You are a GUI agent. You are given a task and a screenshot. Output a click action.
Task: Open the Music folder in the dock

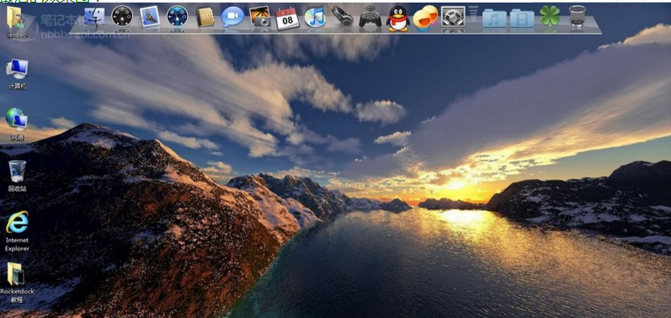click(494, 18)
